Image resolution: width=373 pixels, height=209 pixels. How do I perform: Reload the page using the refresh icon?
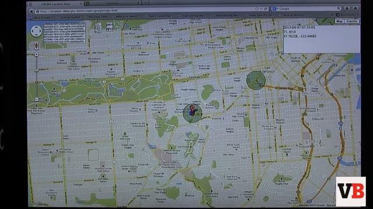pos(266,9)
